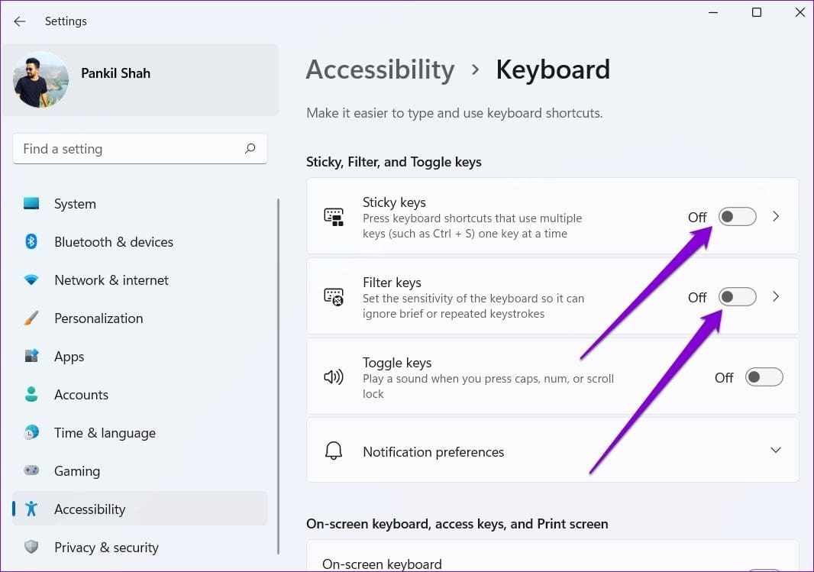Click the Accessibility person icon
The image size is (814, 572).
[31, 509]
